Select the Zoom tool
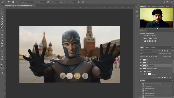Viewport: 174px width, 98px height. (x=2, y=59)
